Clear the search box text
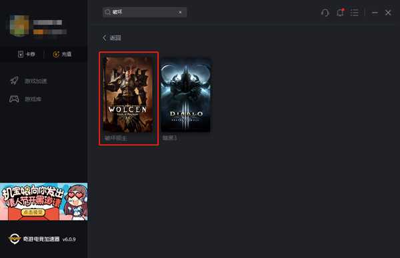This screenshot has width=400, height=258. [x=180, y=12]
